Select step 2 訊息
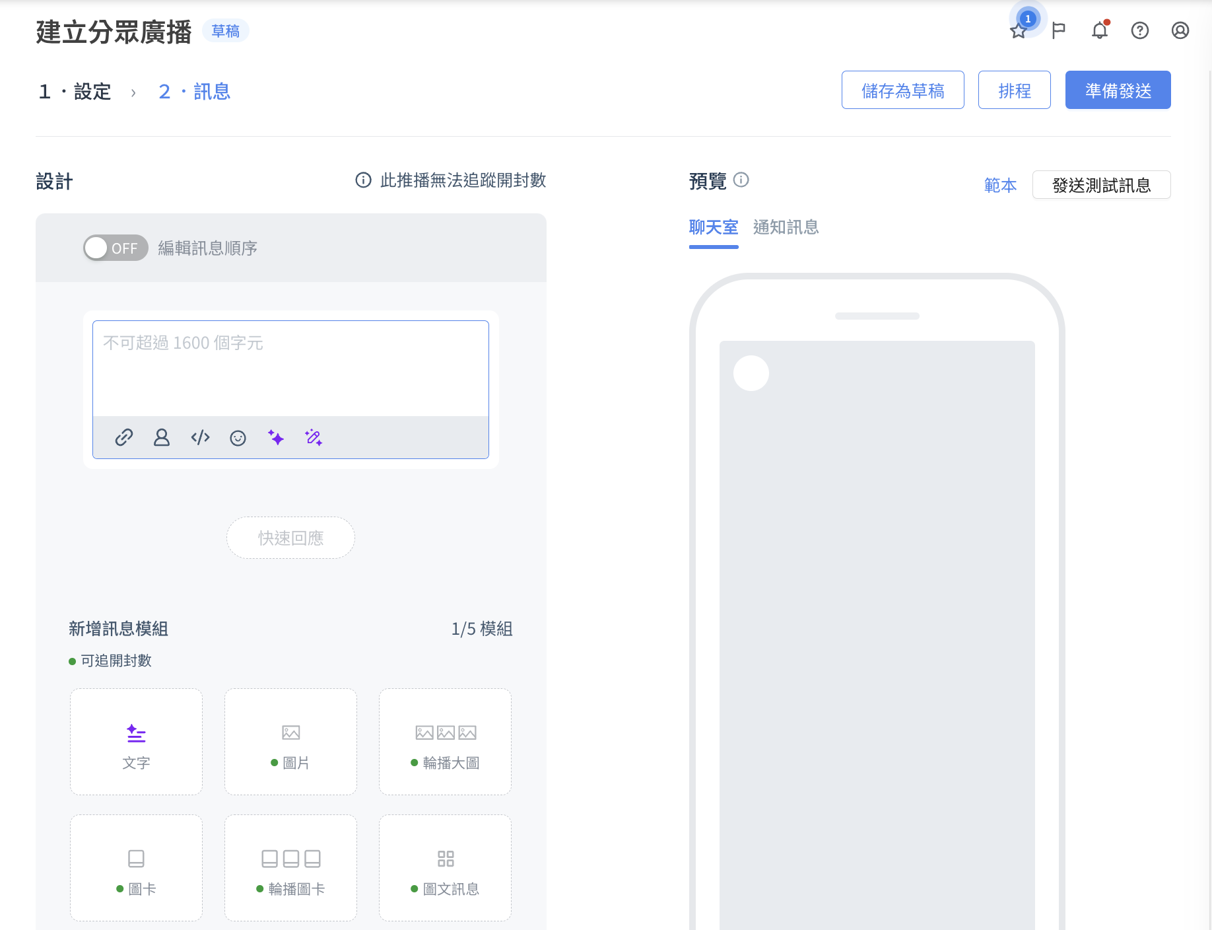This screenshot has width=1212, height=930. click(x=195, y=91)
